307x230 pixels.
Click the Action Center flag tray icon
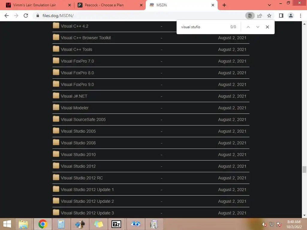point(279,224)
